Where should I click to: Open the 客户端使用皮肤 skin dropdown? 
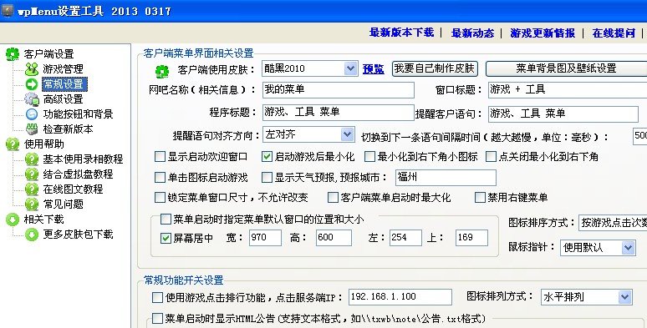pyautogui.click(x=351, y=68)
